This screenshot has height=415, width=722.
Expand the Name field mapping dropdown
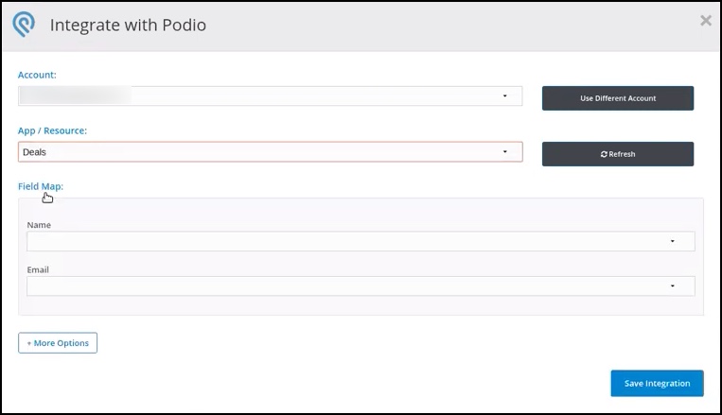(x=360, y=241)
